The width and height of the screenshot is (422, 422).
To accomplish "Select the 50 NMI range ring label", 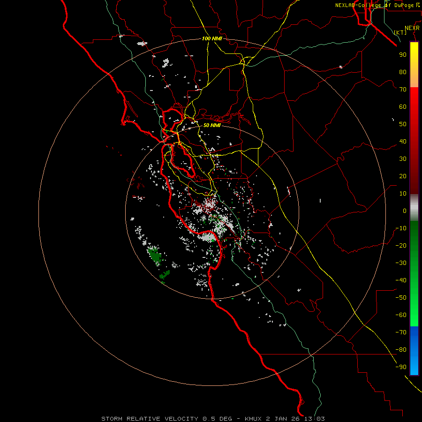I will pos(212,125).
